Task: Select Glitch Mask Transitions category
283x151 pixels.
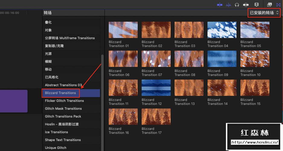Action: click(71, 109)
